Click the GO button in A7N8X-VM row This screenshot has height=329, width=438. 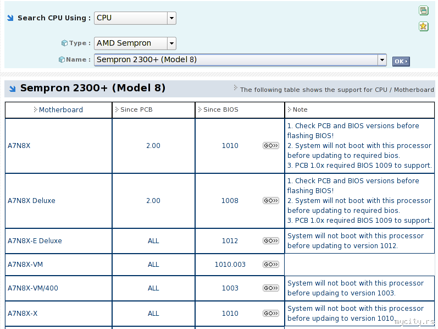point(271,265)
